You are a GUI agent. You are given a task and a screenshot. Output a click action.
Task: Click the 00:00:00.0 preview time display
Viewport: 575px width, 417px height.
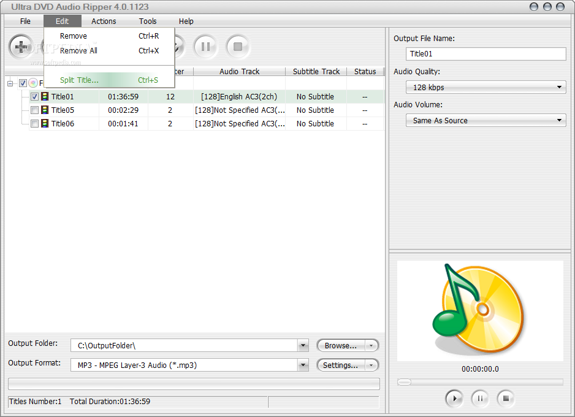coord(480,369)
